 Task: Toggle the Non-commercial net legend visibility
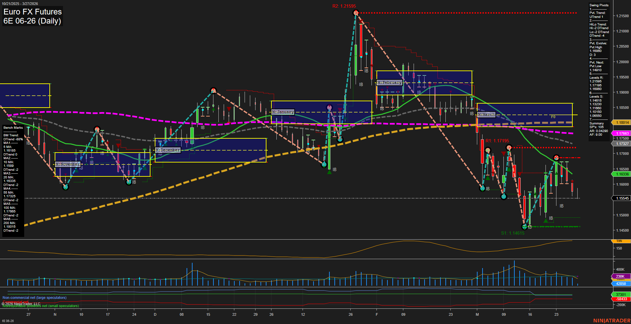pyautogui.click(x=34, y=298)
